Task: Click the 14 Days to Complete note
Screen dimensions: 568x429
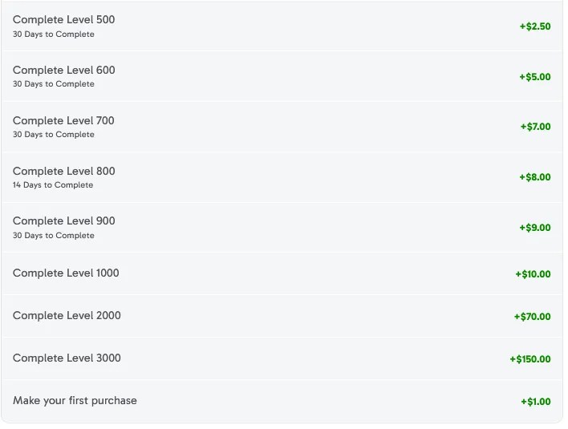Action: tap(53, 185)
